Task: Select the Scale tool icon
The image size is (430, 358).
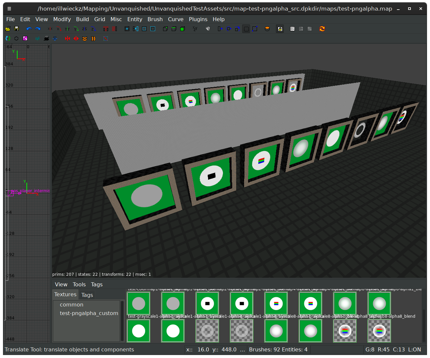Action: 237,29
